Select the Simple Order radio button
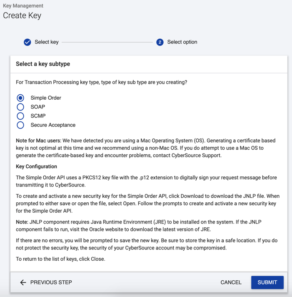The image size is (292, 297). 20,98
